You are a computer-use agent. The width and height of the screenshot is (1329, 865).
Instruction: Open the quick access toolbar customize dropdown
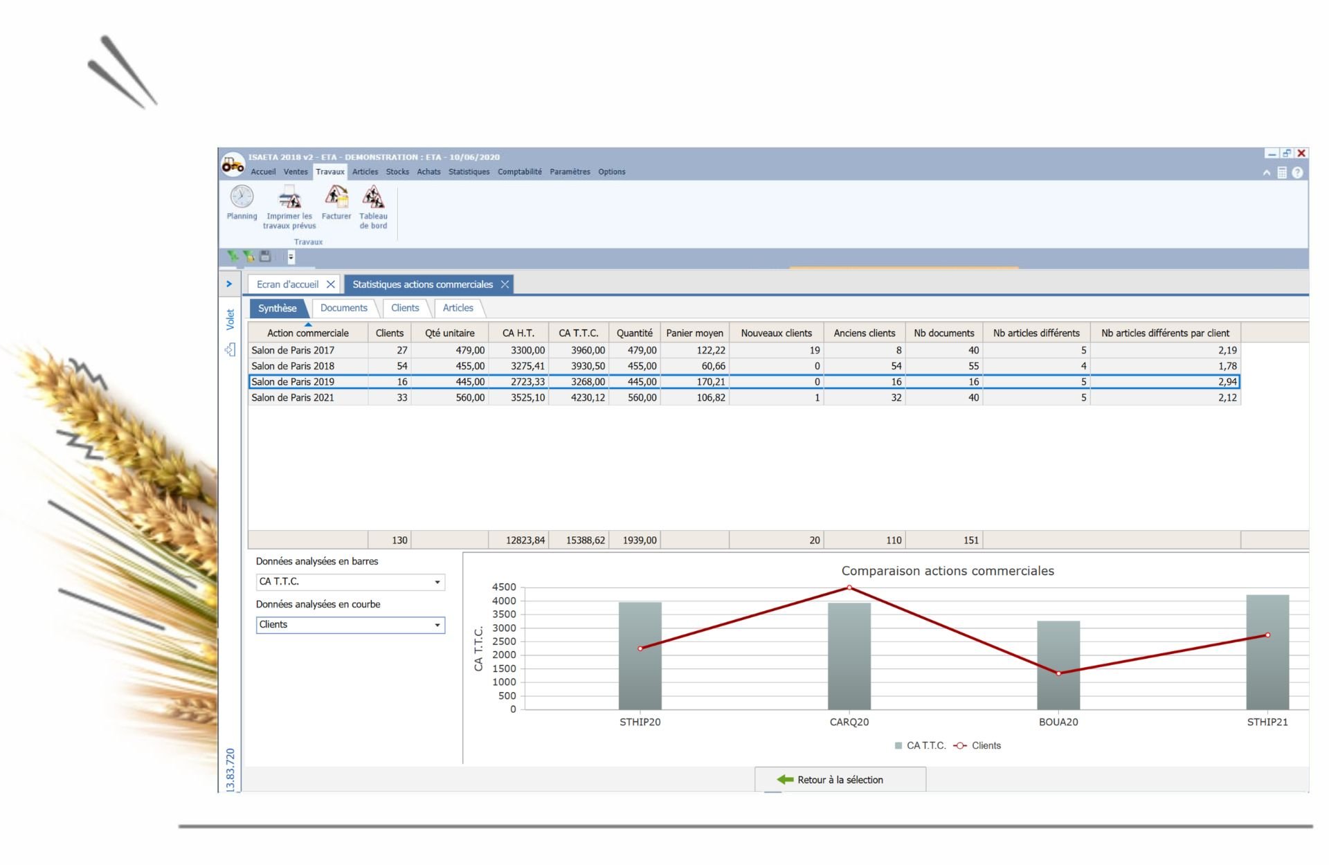click(291, 257)
